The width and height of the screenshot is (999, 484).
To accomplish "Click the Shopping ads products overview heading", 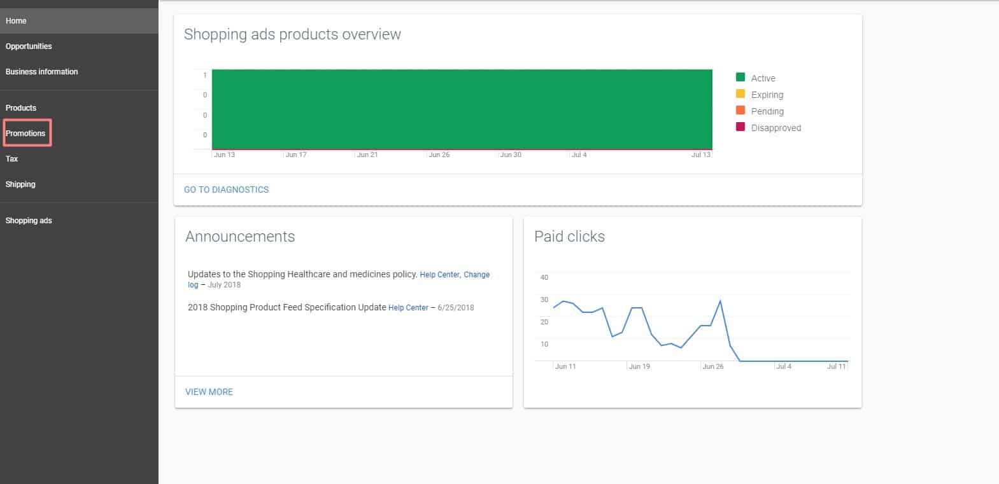I will 292,34.
